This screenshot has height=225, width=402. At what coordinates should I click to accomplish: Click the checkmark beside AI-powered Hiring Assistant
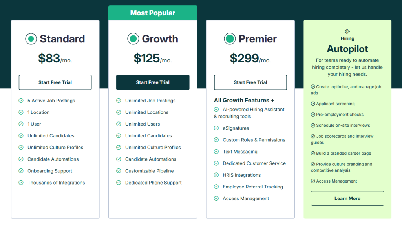[216, 110]
